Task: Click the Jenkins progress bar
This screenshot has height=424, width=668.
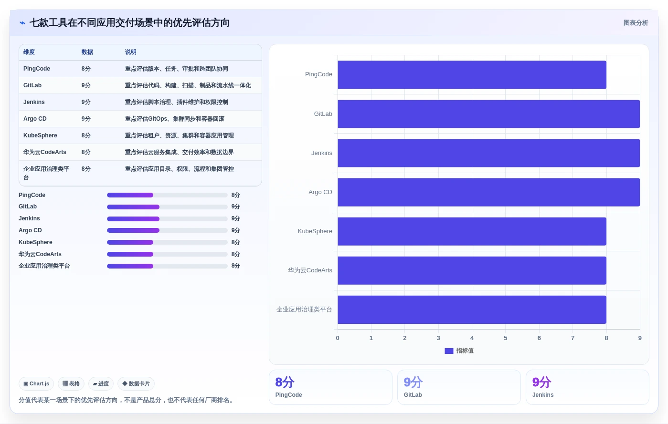Action: click(x=167, y=219)
